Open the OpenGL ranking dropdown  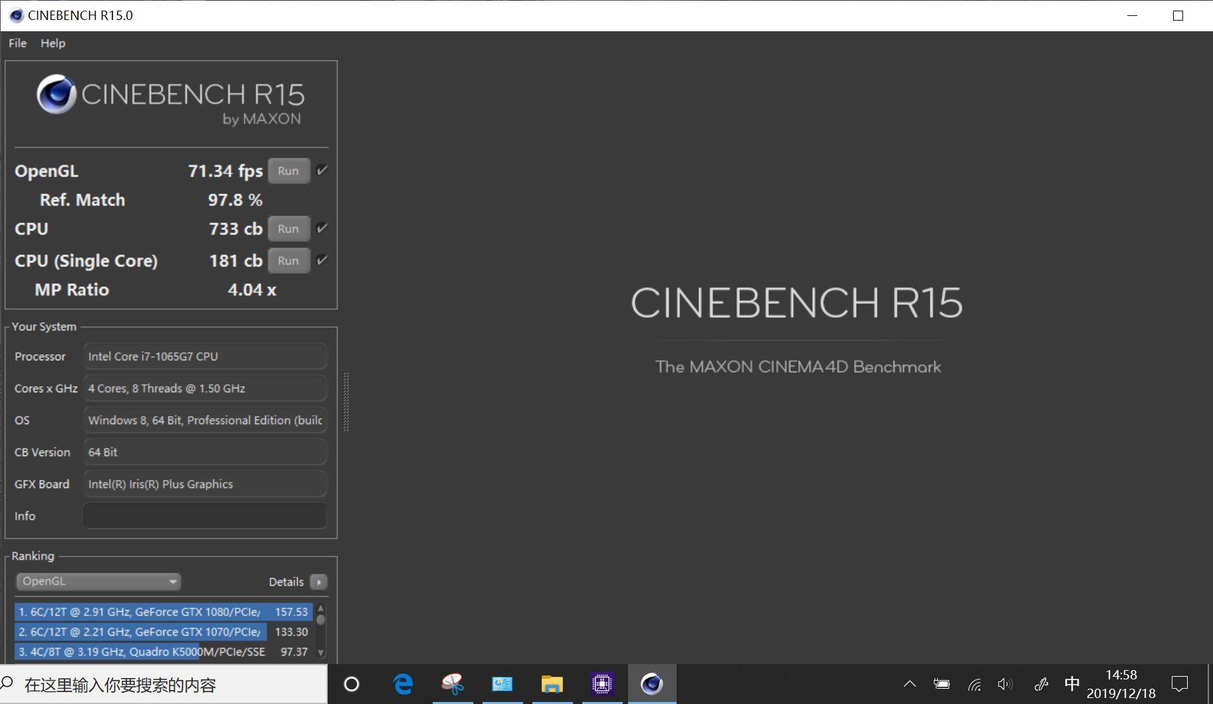coord(98,582)
